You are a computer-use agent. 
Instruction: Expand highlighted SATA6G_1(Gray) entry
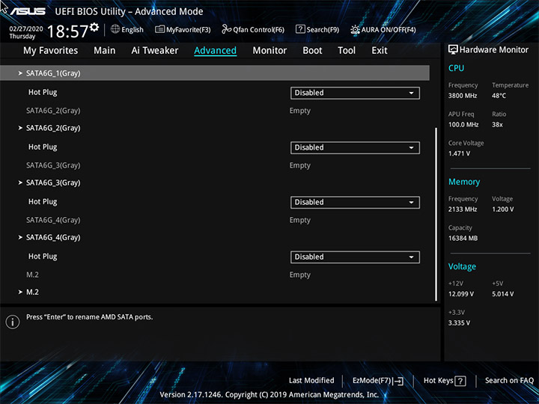(x=215, y=73)
